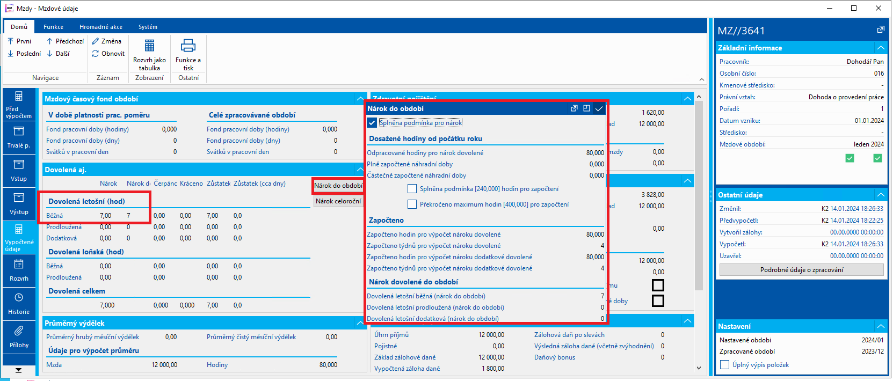
Task: Collapse Mzdový časový fond období section
Action: [360, 99]
